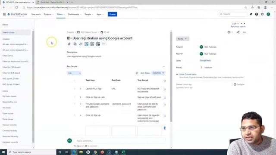Click the attach file paperclip icon
Screen dimensions: 276x155
[x=69, y=44]
